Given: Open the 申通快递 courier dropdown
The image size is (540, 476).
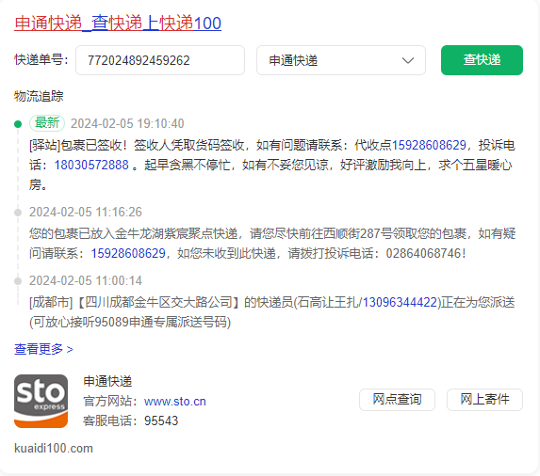Looking at the screenshot, I should [341, 60].
